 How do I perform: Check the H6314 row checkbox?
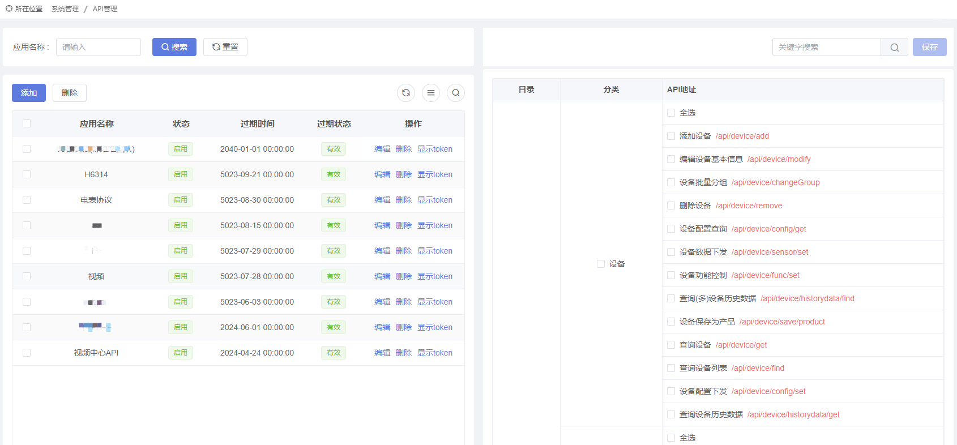click(x=27, y=174)
